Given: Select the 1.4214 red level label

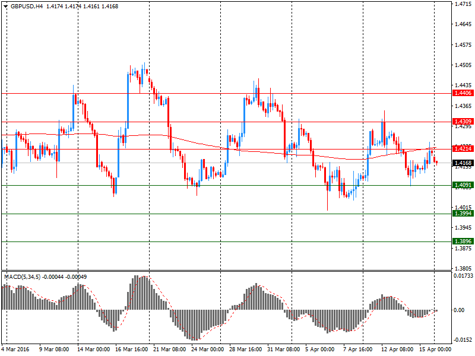Looking at the screenshot, I should click(x=463, y=149).
